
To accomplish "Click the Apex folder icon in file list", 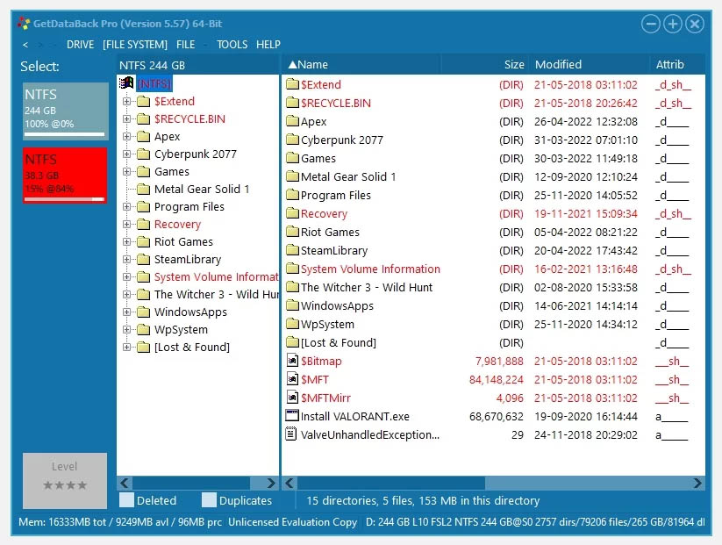I will [292, 121].
